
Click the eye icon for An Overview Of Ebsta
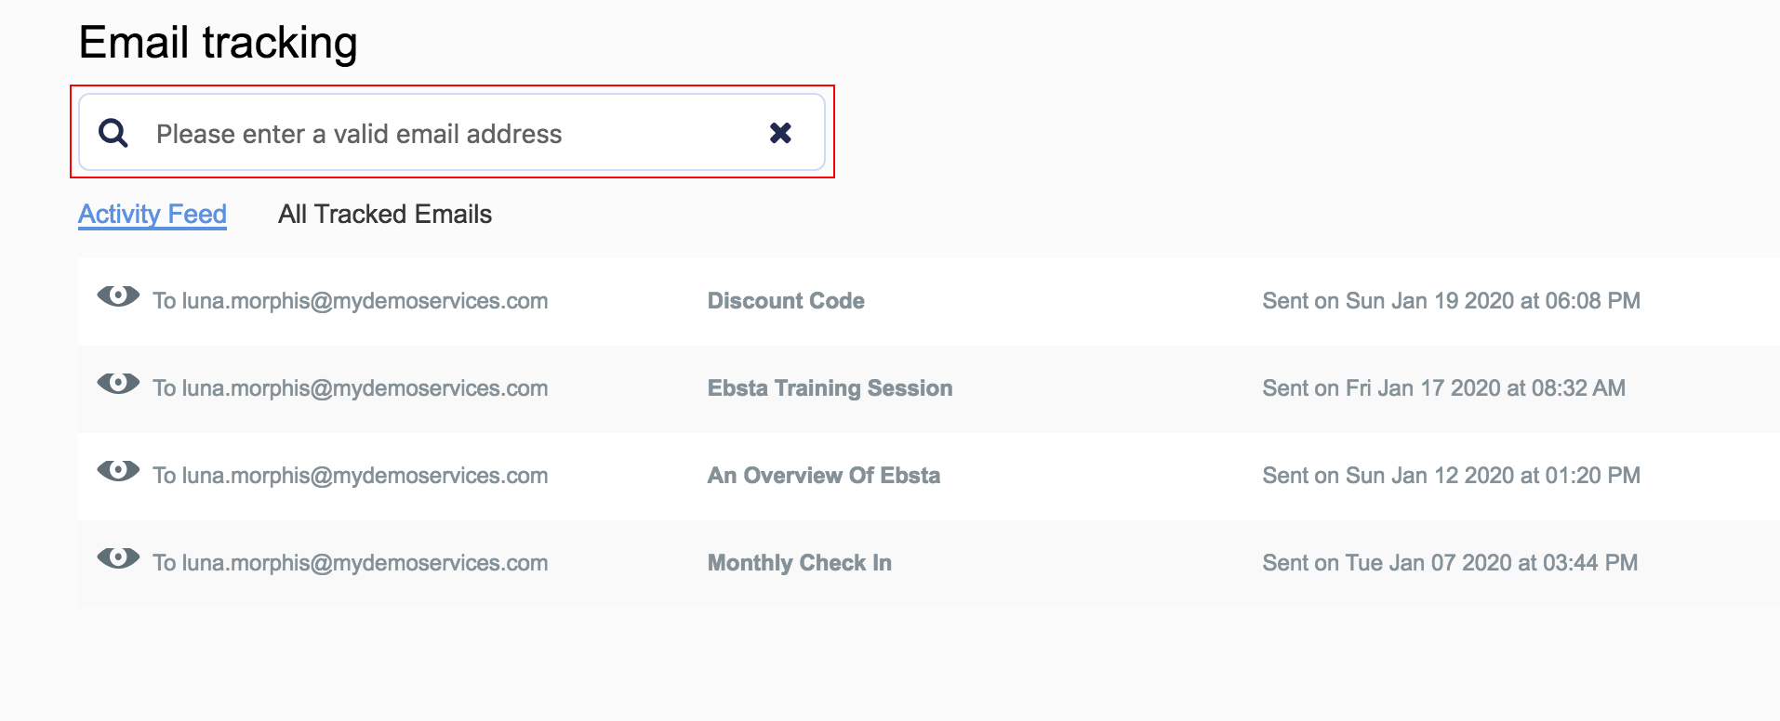[x=118, y=471]
